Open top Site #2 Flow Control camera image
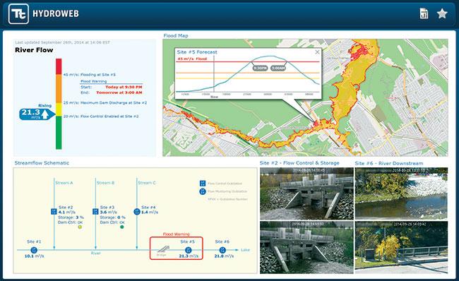 306,193
